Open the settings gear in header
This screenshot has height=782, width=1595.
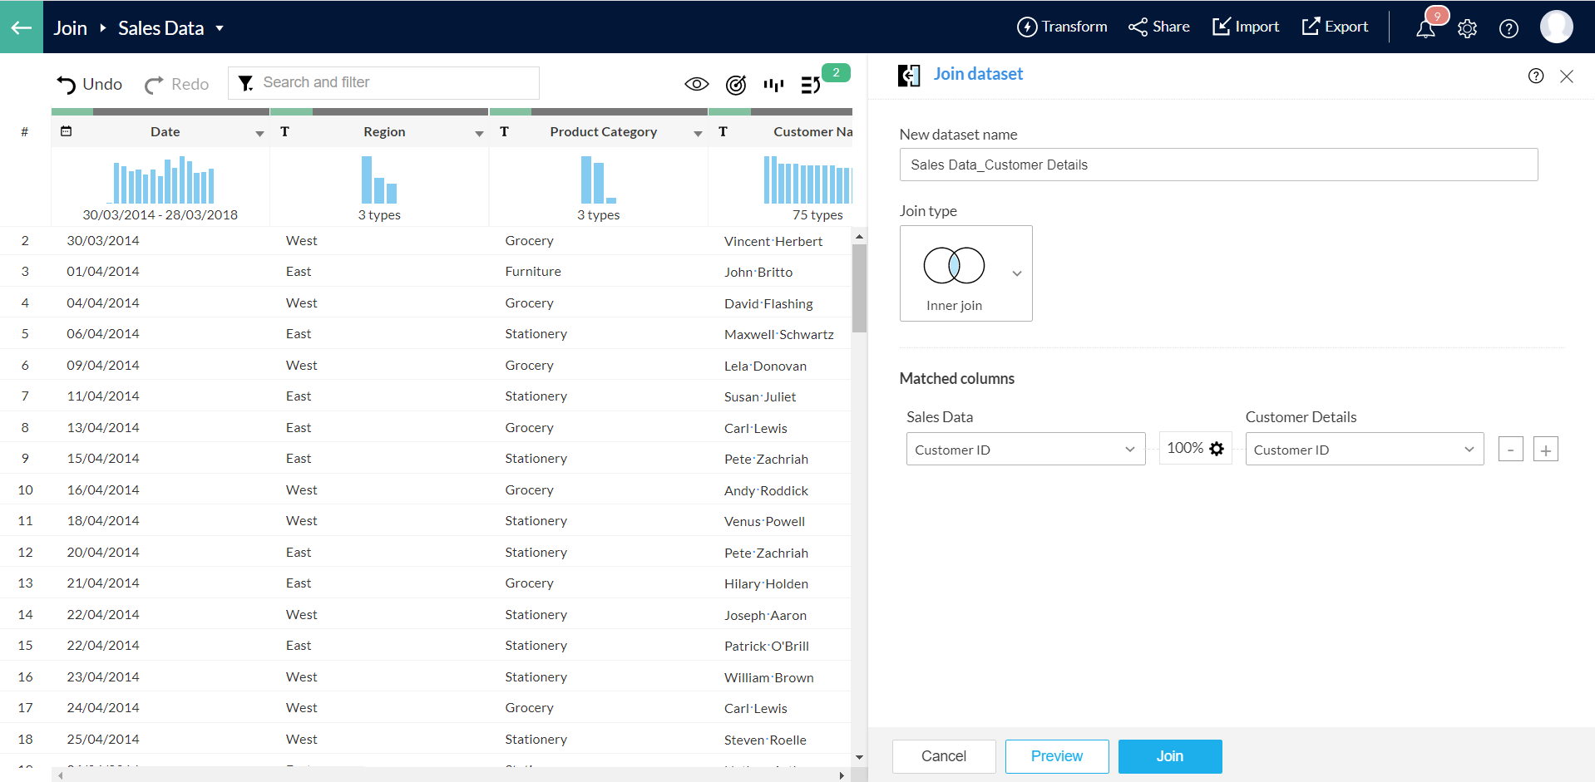[1467, 28]
